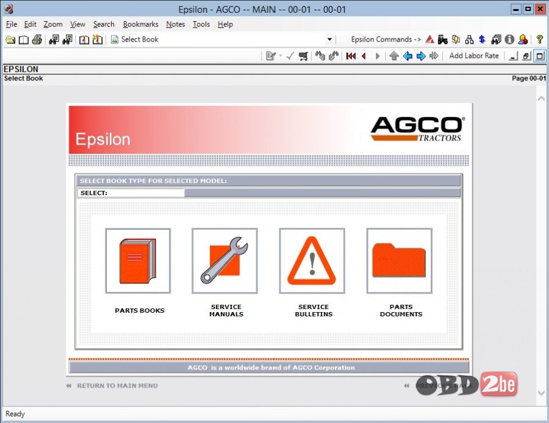Screen dimensions: 549x423
Task: Open the Search menu
Action: pos(104,24)
